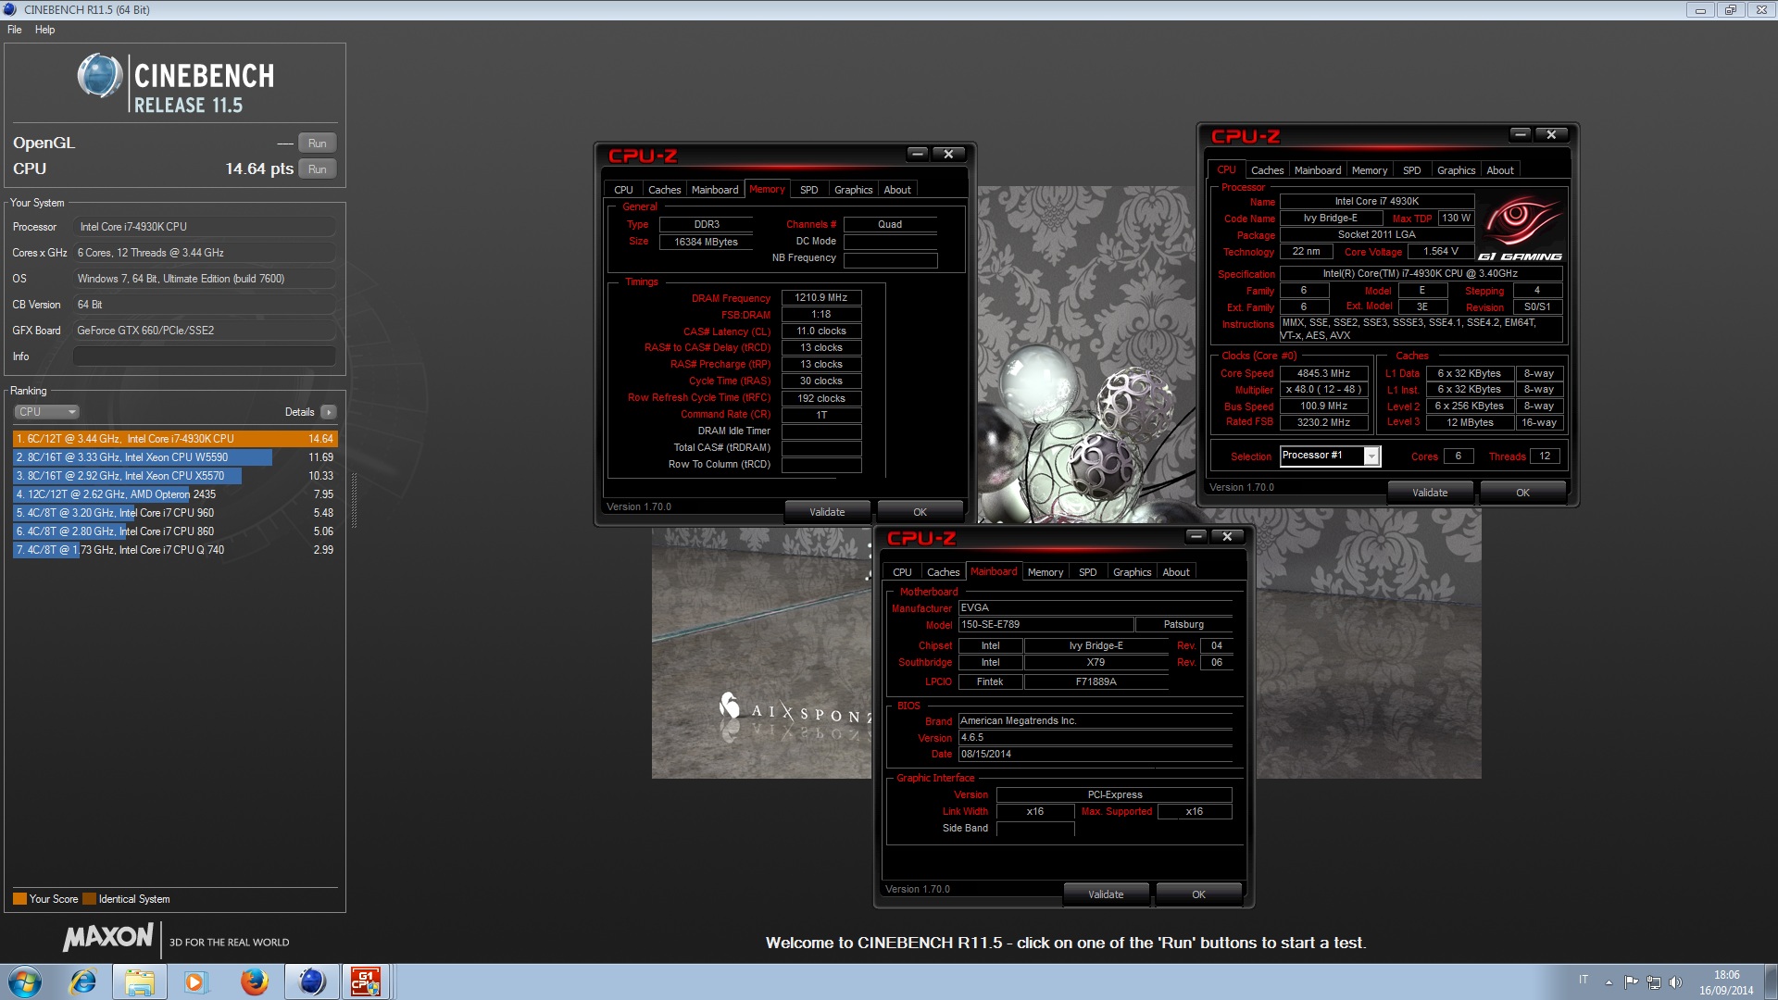Click IT language indicator in taskbar
Screen dimensions: 1778x1000
tap(1584, 980)
